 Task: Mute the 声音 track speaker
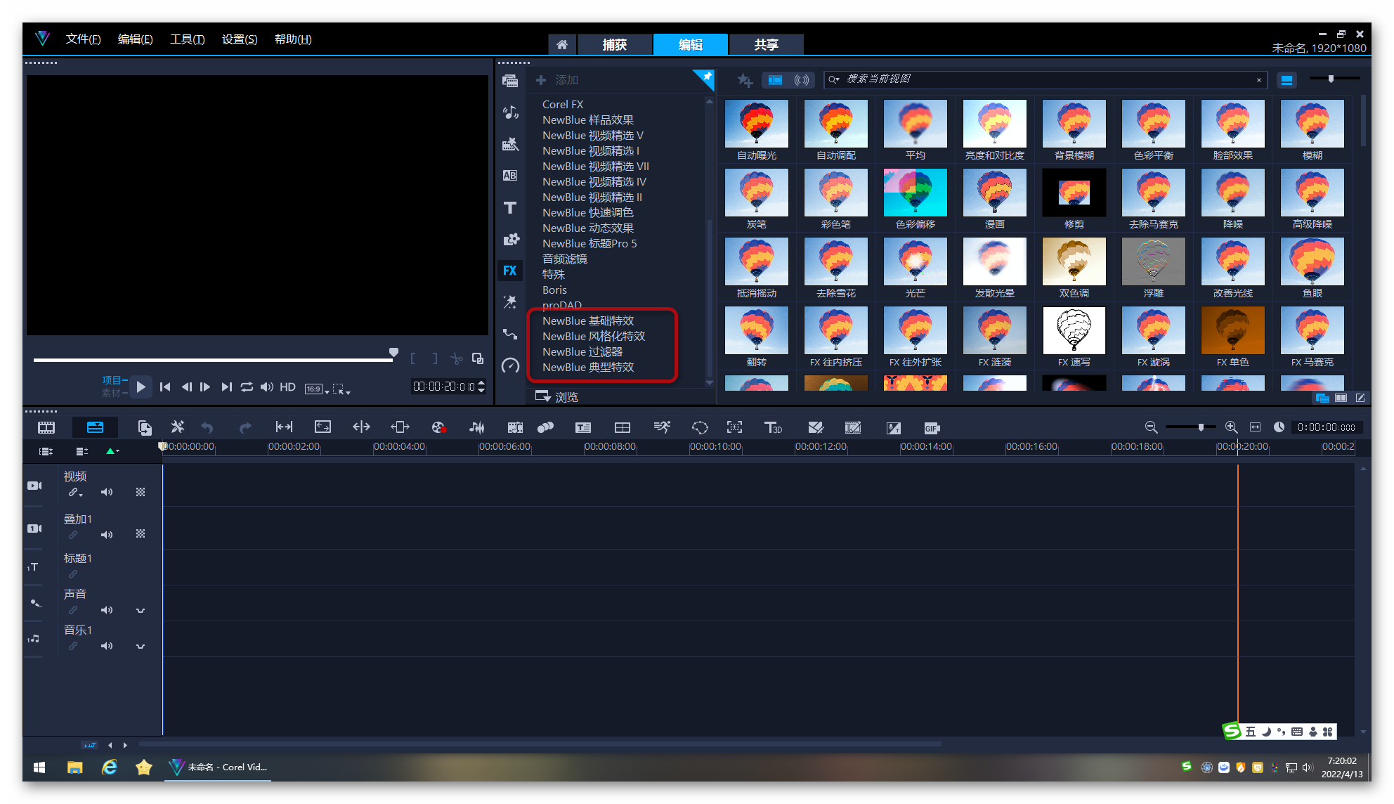(107, 610)
